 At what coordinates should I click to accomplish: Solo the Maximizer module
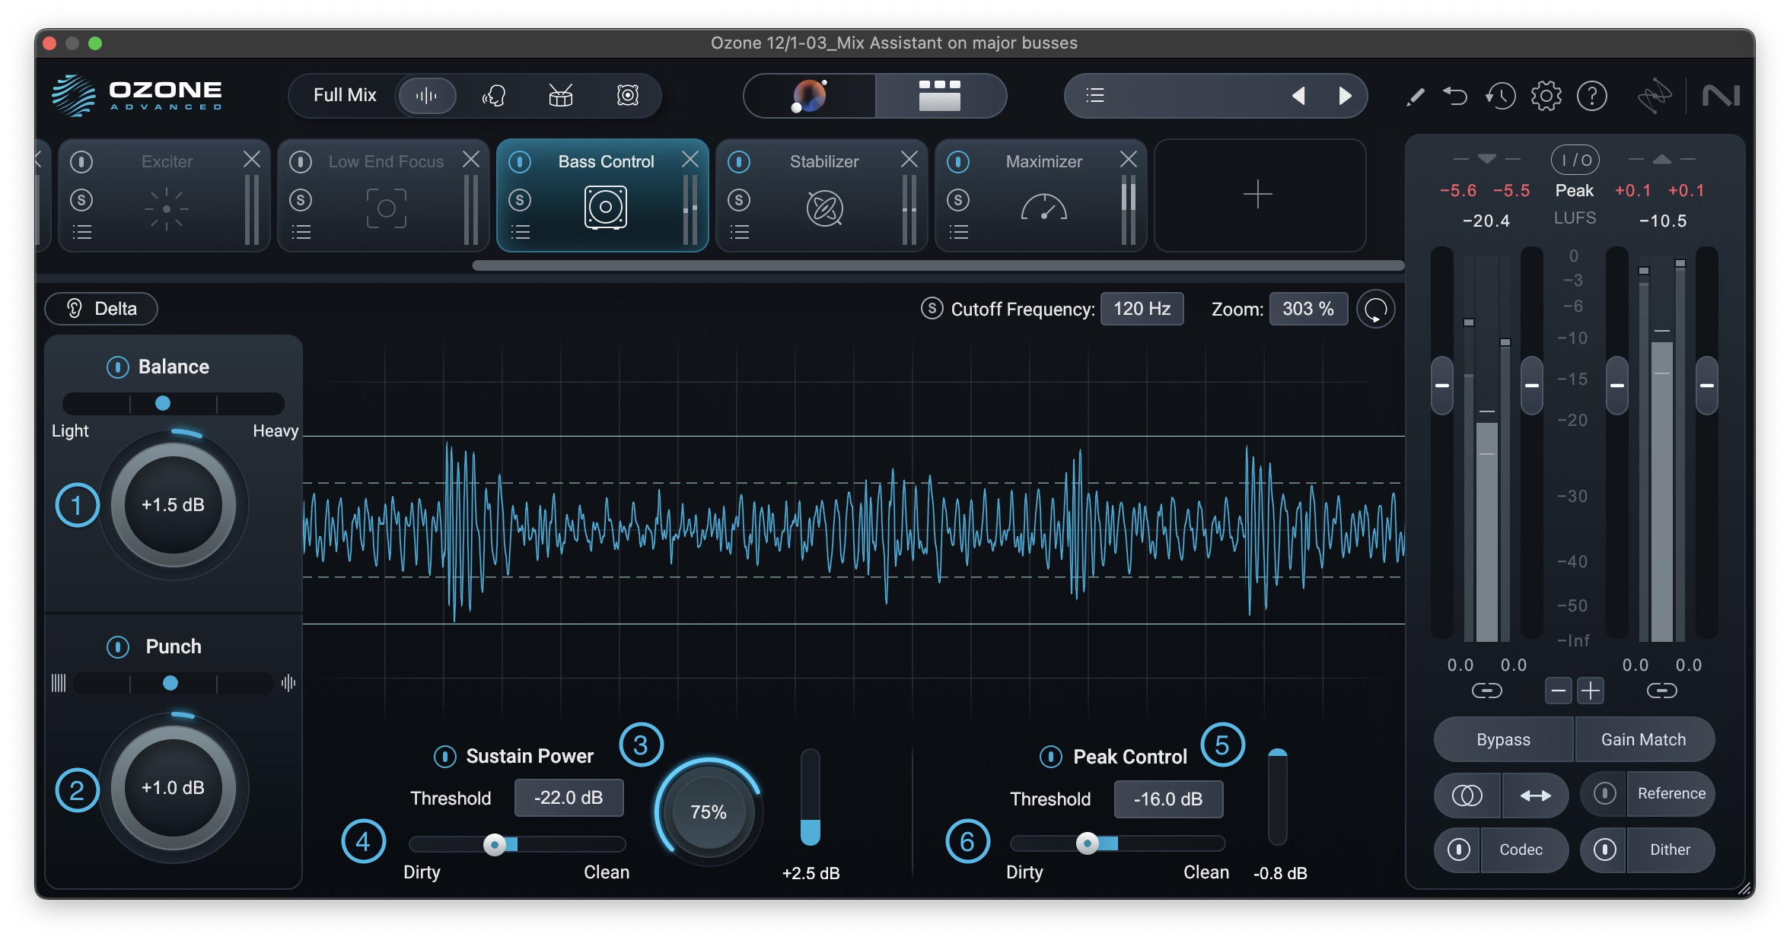(958, 200)
